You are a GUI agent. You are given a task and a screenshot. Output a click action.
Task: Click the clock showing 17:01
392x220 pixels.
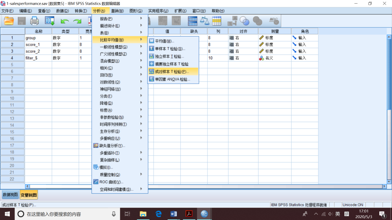click(x=364, y=211)
